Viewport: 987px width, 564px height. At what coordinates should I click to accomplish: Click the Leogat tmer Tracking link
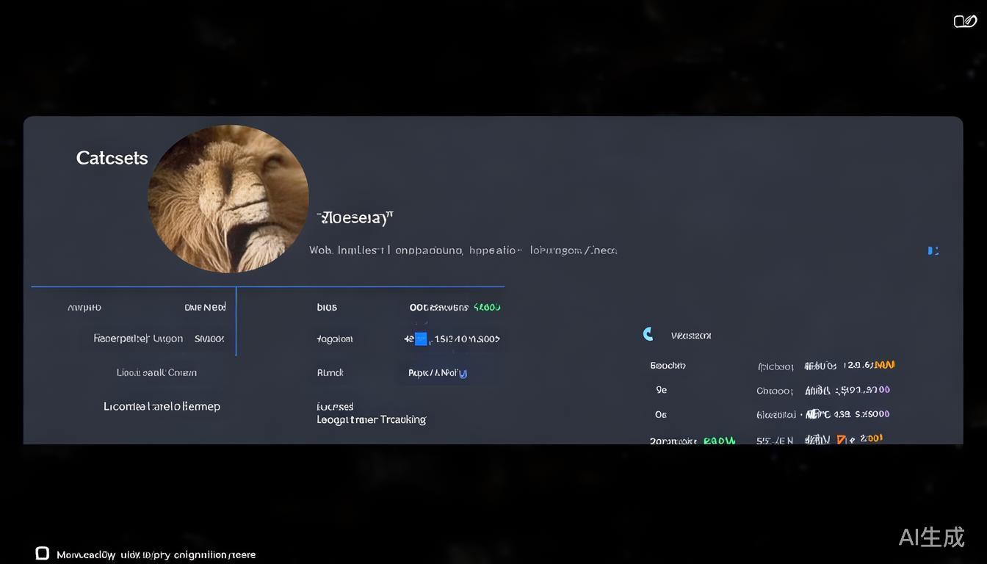[x=371, y=419]
